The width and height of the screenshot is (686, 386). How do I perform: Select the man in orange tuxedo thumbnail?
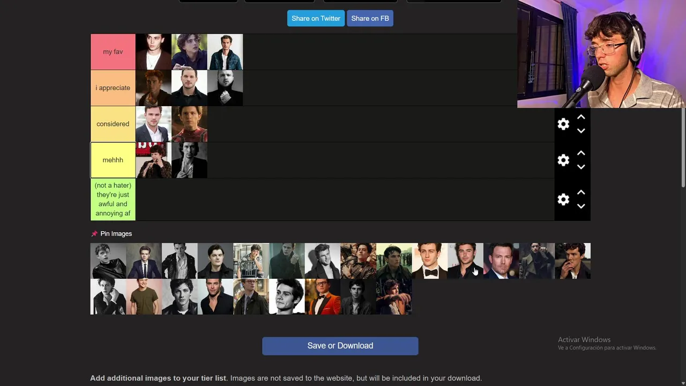pyautogui.click(x=323, y=296)
